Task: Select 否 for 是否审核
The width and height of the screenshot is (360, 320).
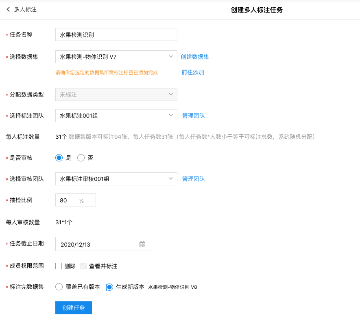Action: 81,158
